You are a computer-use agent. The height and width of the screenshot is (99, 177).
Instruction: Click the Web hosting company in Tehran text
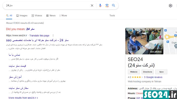tap(144, 81)
